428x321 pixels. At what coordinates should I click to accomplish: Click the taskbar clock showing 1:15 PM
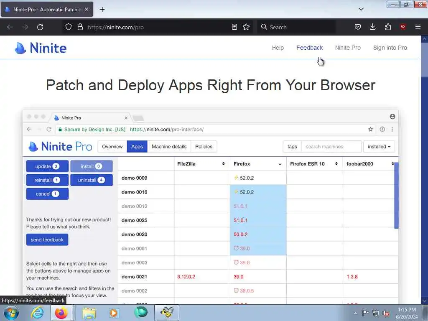pyautogui.click(x=407, y=313)
